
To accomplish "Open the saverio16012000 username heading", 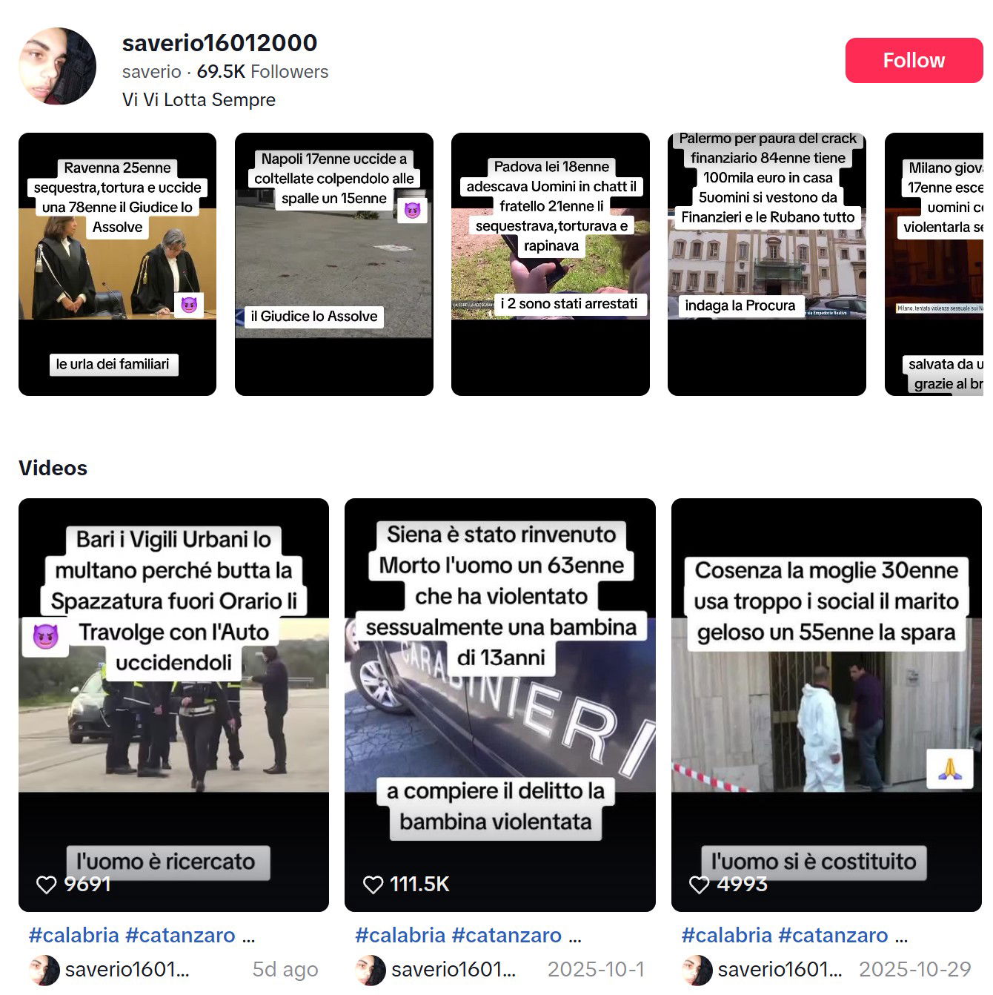I will pyautogui.click(x=219, y=43).
